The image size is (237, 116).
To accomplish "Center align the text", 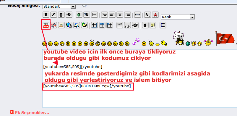I will pyautogui.click(x=120, y=15).
